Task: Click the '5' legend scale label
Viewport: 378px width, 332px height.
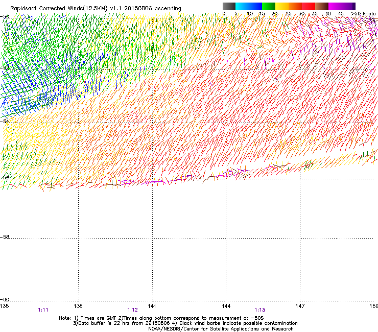Action: pos(236,14)
